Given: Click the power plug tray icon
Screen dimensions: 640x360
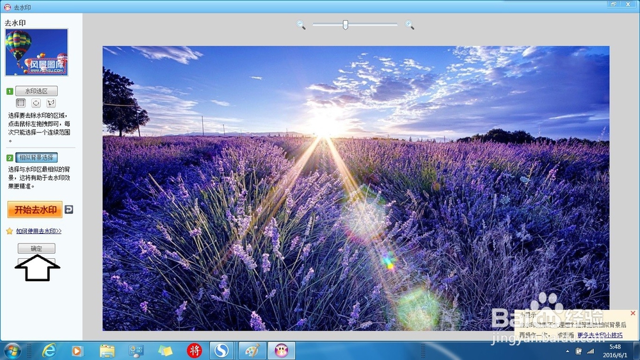Looking at the screenshot, I should pyautogui.click(x=579, y=350).
